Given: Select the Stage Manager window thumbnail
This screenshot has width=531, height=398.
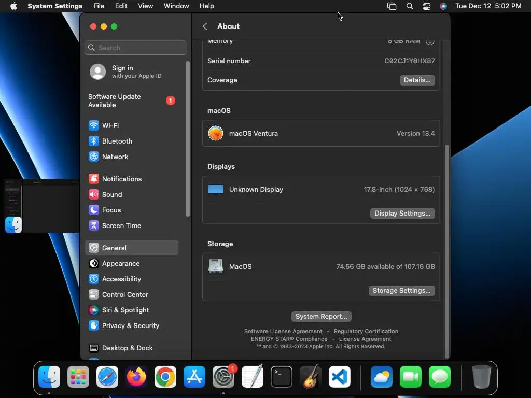Looking at the screenshot, I should 43,206.
